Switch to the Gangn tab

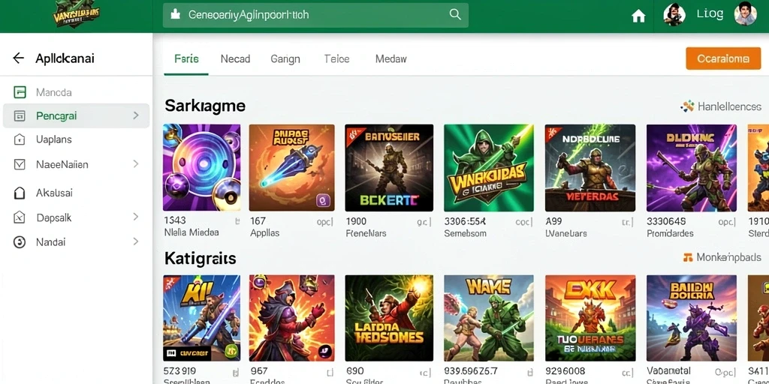[285, 59]
